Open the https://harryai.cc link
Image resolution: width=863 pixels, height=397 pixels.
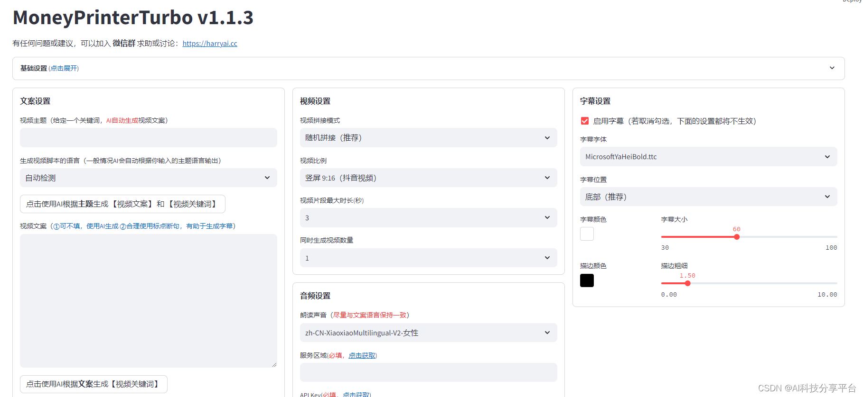(210, 44)
